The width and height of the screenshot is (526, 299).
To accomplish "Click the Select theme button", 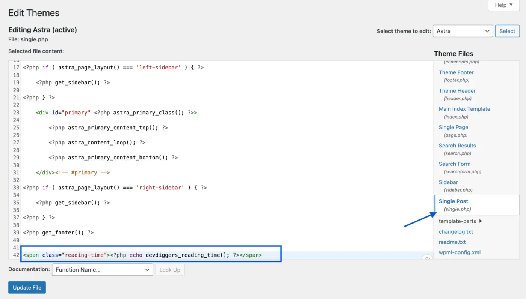I will pyautogui.click(x=507, y=31).
